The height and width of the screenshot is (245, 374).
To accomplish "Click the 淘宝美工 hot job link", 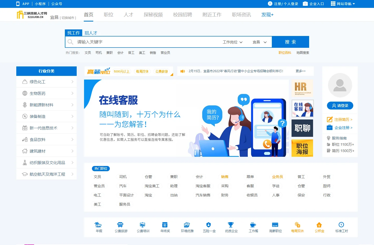I will (152, 186).
